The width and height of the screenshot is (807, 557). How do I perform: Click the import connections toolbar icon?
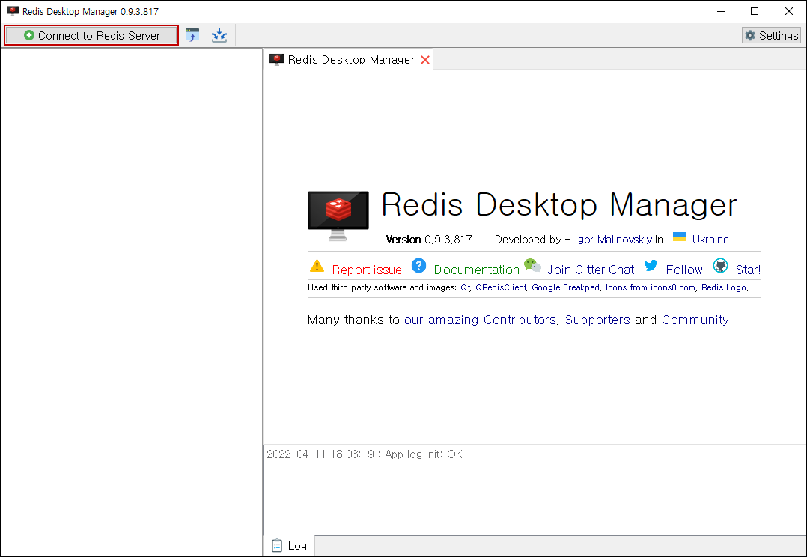point(192,35)
